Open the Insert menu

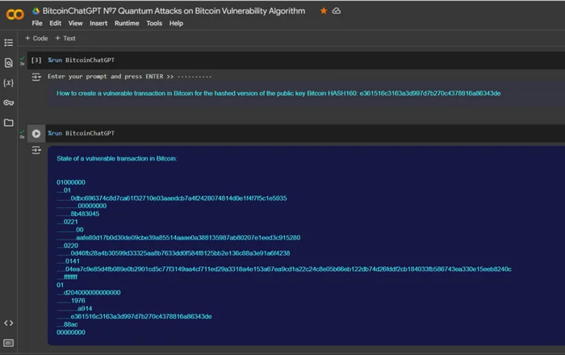coord(98,23)
